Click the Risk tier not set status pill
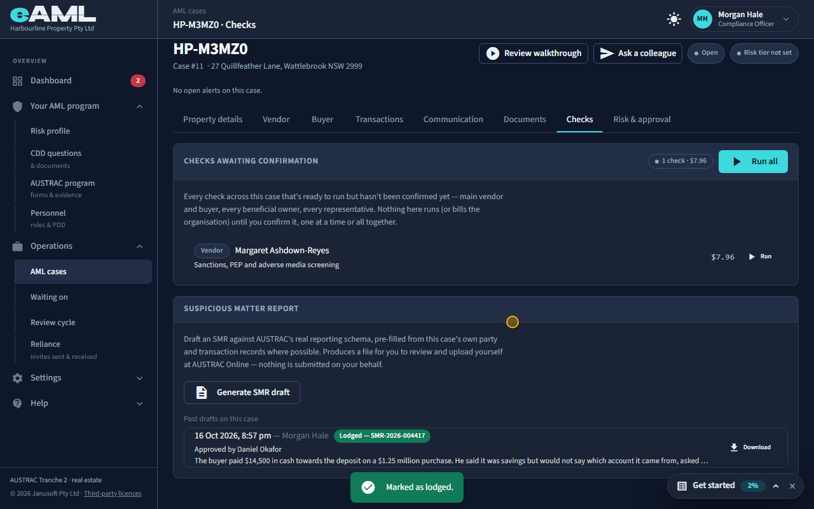The height and width of the screenshot is (509, 814). click(x=764, y=53)
